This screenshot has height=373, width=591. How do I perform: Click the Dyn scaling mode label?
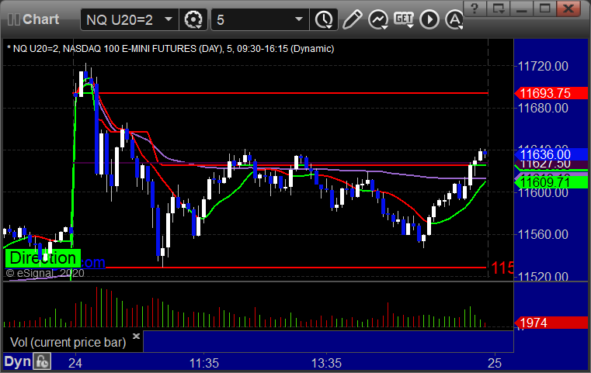pos(17,361)
